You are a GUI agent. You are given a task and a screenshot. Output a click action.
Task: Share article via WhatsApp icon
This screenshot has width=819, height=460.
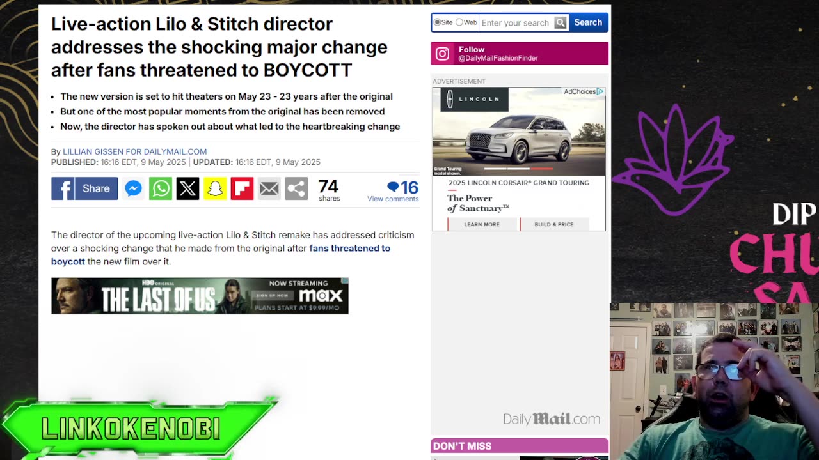(x=161, y=188)
